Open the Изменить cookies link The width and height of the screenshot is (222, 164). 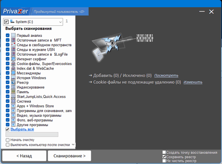[193, 82]
